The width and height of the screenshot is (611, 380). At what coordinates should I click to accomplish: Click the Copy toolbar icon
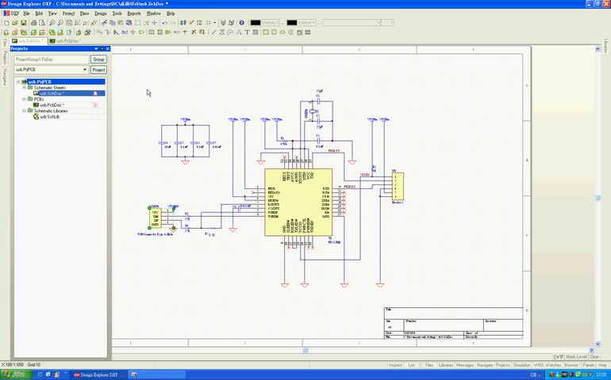(x=112, y=23)
